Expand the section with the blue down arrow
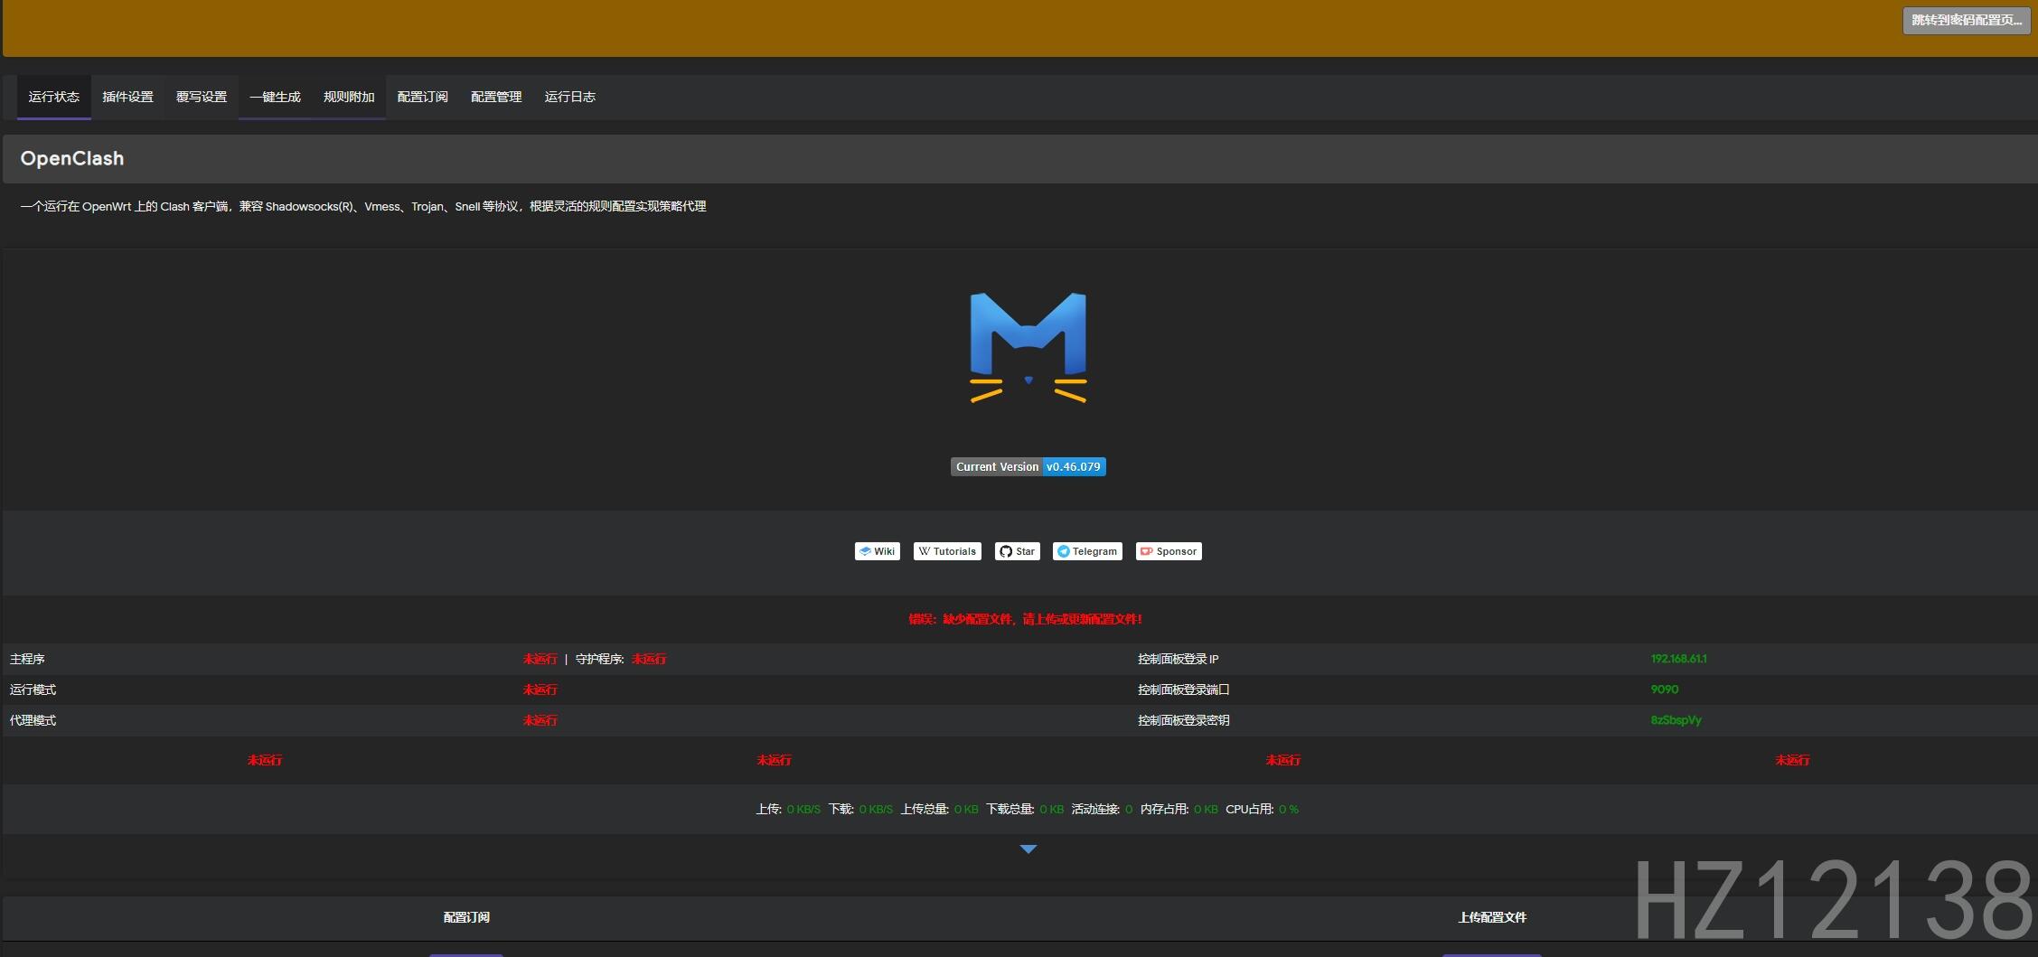This screenshot has height=957, width=2038. coord(1028,849)
